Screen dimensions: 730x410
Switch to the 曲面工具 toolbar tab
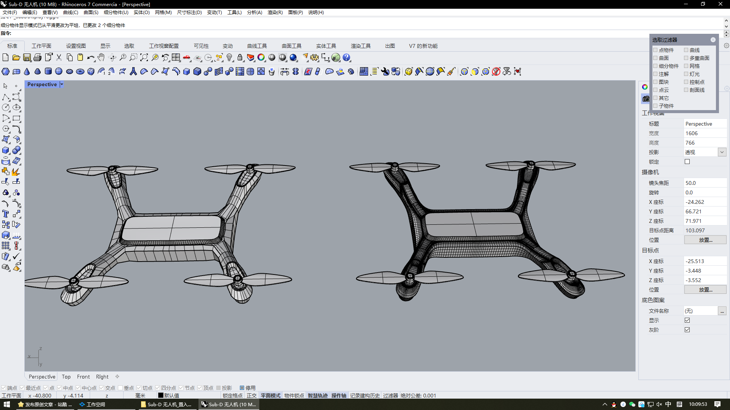coord(291,46)
